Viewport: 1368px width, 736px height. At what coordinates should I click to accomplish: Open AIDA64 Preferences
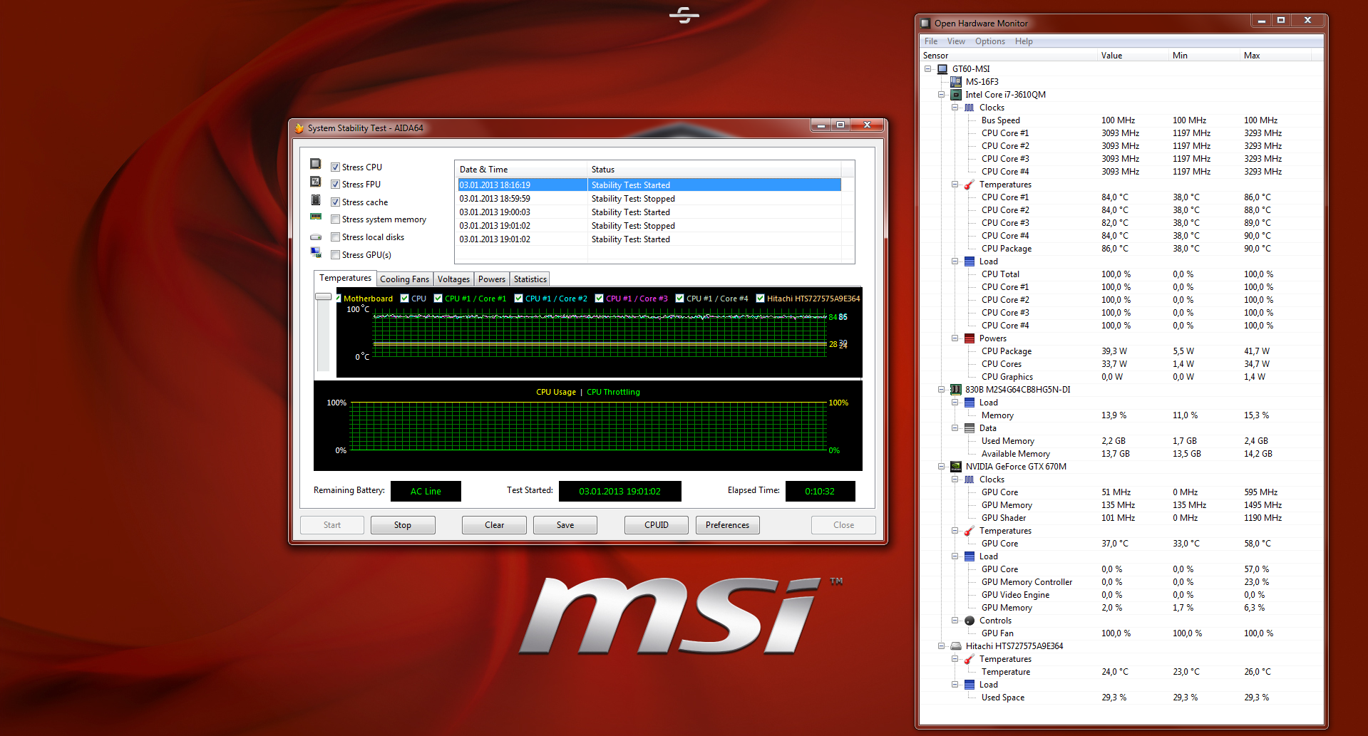pos(727,525)
